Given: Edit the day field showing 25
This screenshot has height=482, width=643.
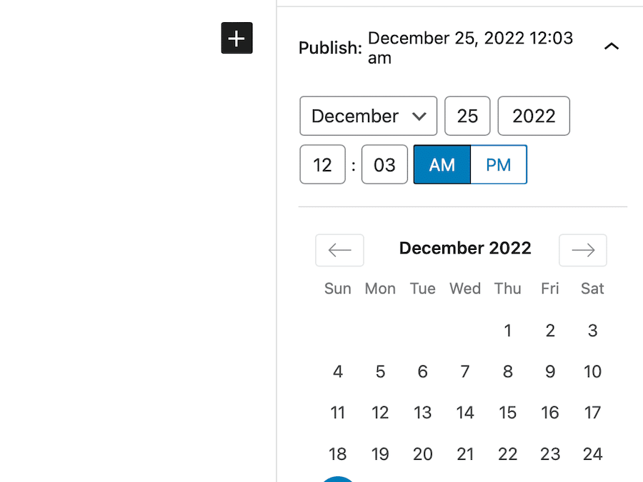Looking at the screenshot, I should click(467, 116).
